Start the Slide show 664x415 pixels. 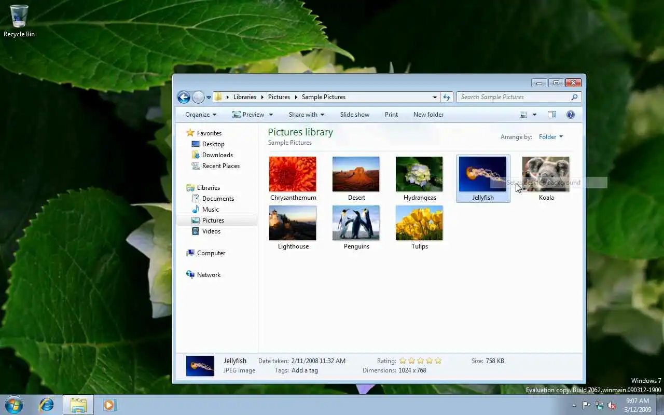coord(355,115)
